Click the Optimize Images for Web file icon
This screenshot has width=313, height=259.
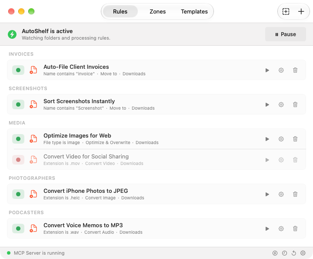33,139
